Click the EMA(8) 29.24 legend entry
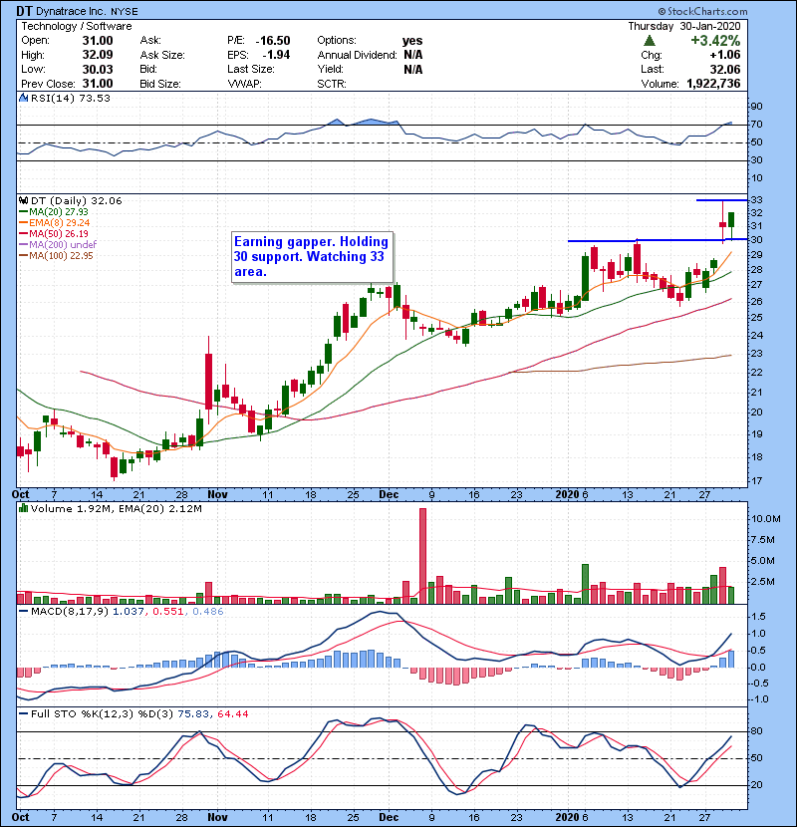Viewport: 797px width, 827px height. tap(55, 223)
